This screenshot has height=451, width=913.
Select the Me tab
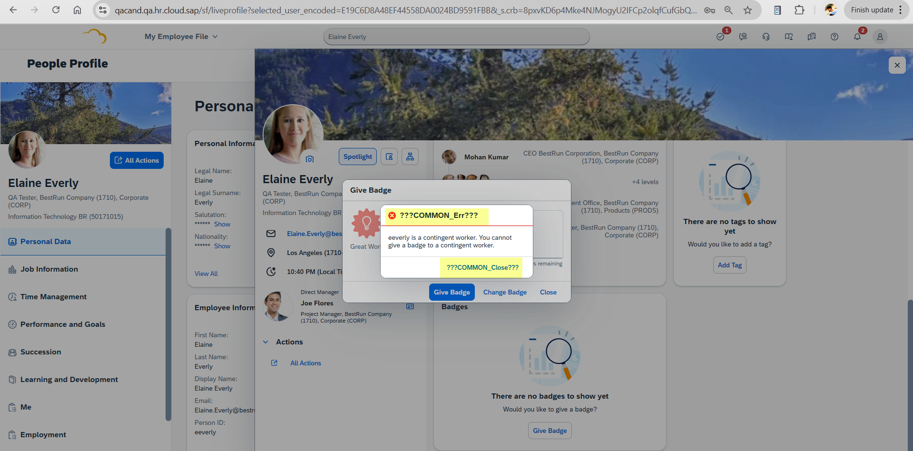coord(83,407)
